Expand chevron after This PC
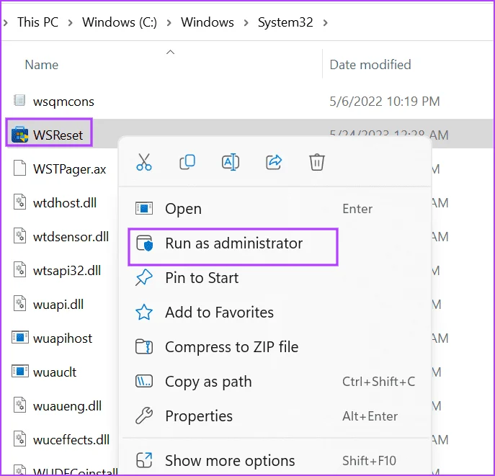This screenshot has width=495, height=476. click(x=71, y=23)
